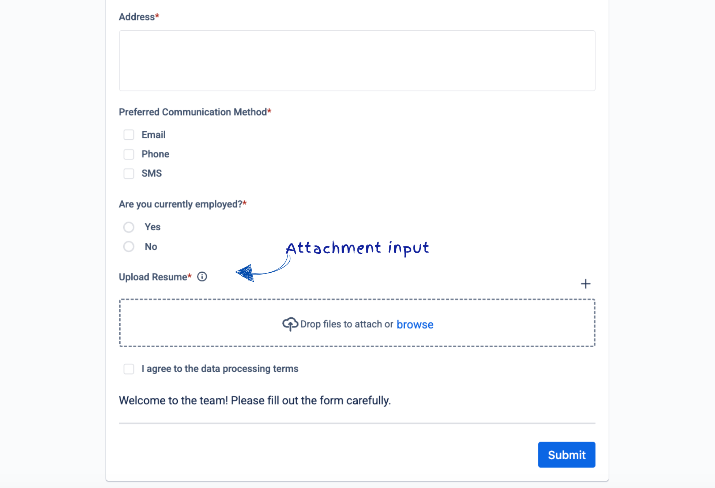Click the Address field label
715x488 pixels.
137,17
